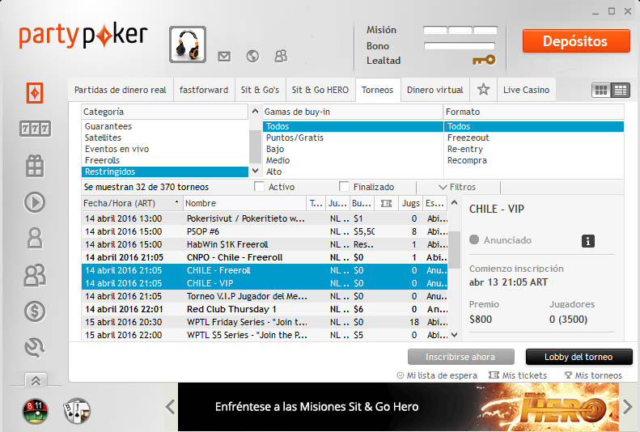
Task: Select the Satellites category
Action: tap(165, 138)
